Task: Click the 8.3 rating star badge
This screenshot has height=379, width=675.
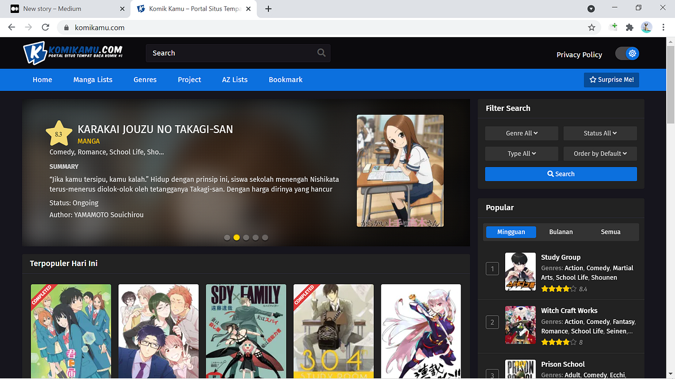Action: (x=58, y=134)
